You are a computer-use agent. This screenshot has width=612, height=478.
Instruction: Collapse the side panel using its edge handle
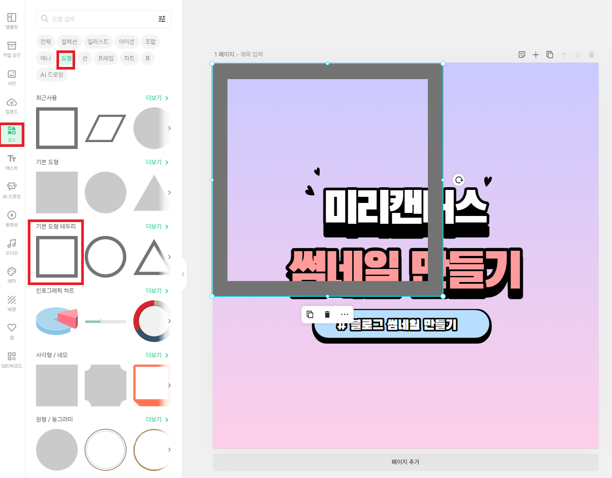(x=183, y=274)
